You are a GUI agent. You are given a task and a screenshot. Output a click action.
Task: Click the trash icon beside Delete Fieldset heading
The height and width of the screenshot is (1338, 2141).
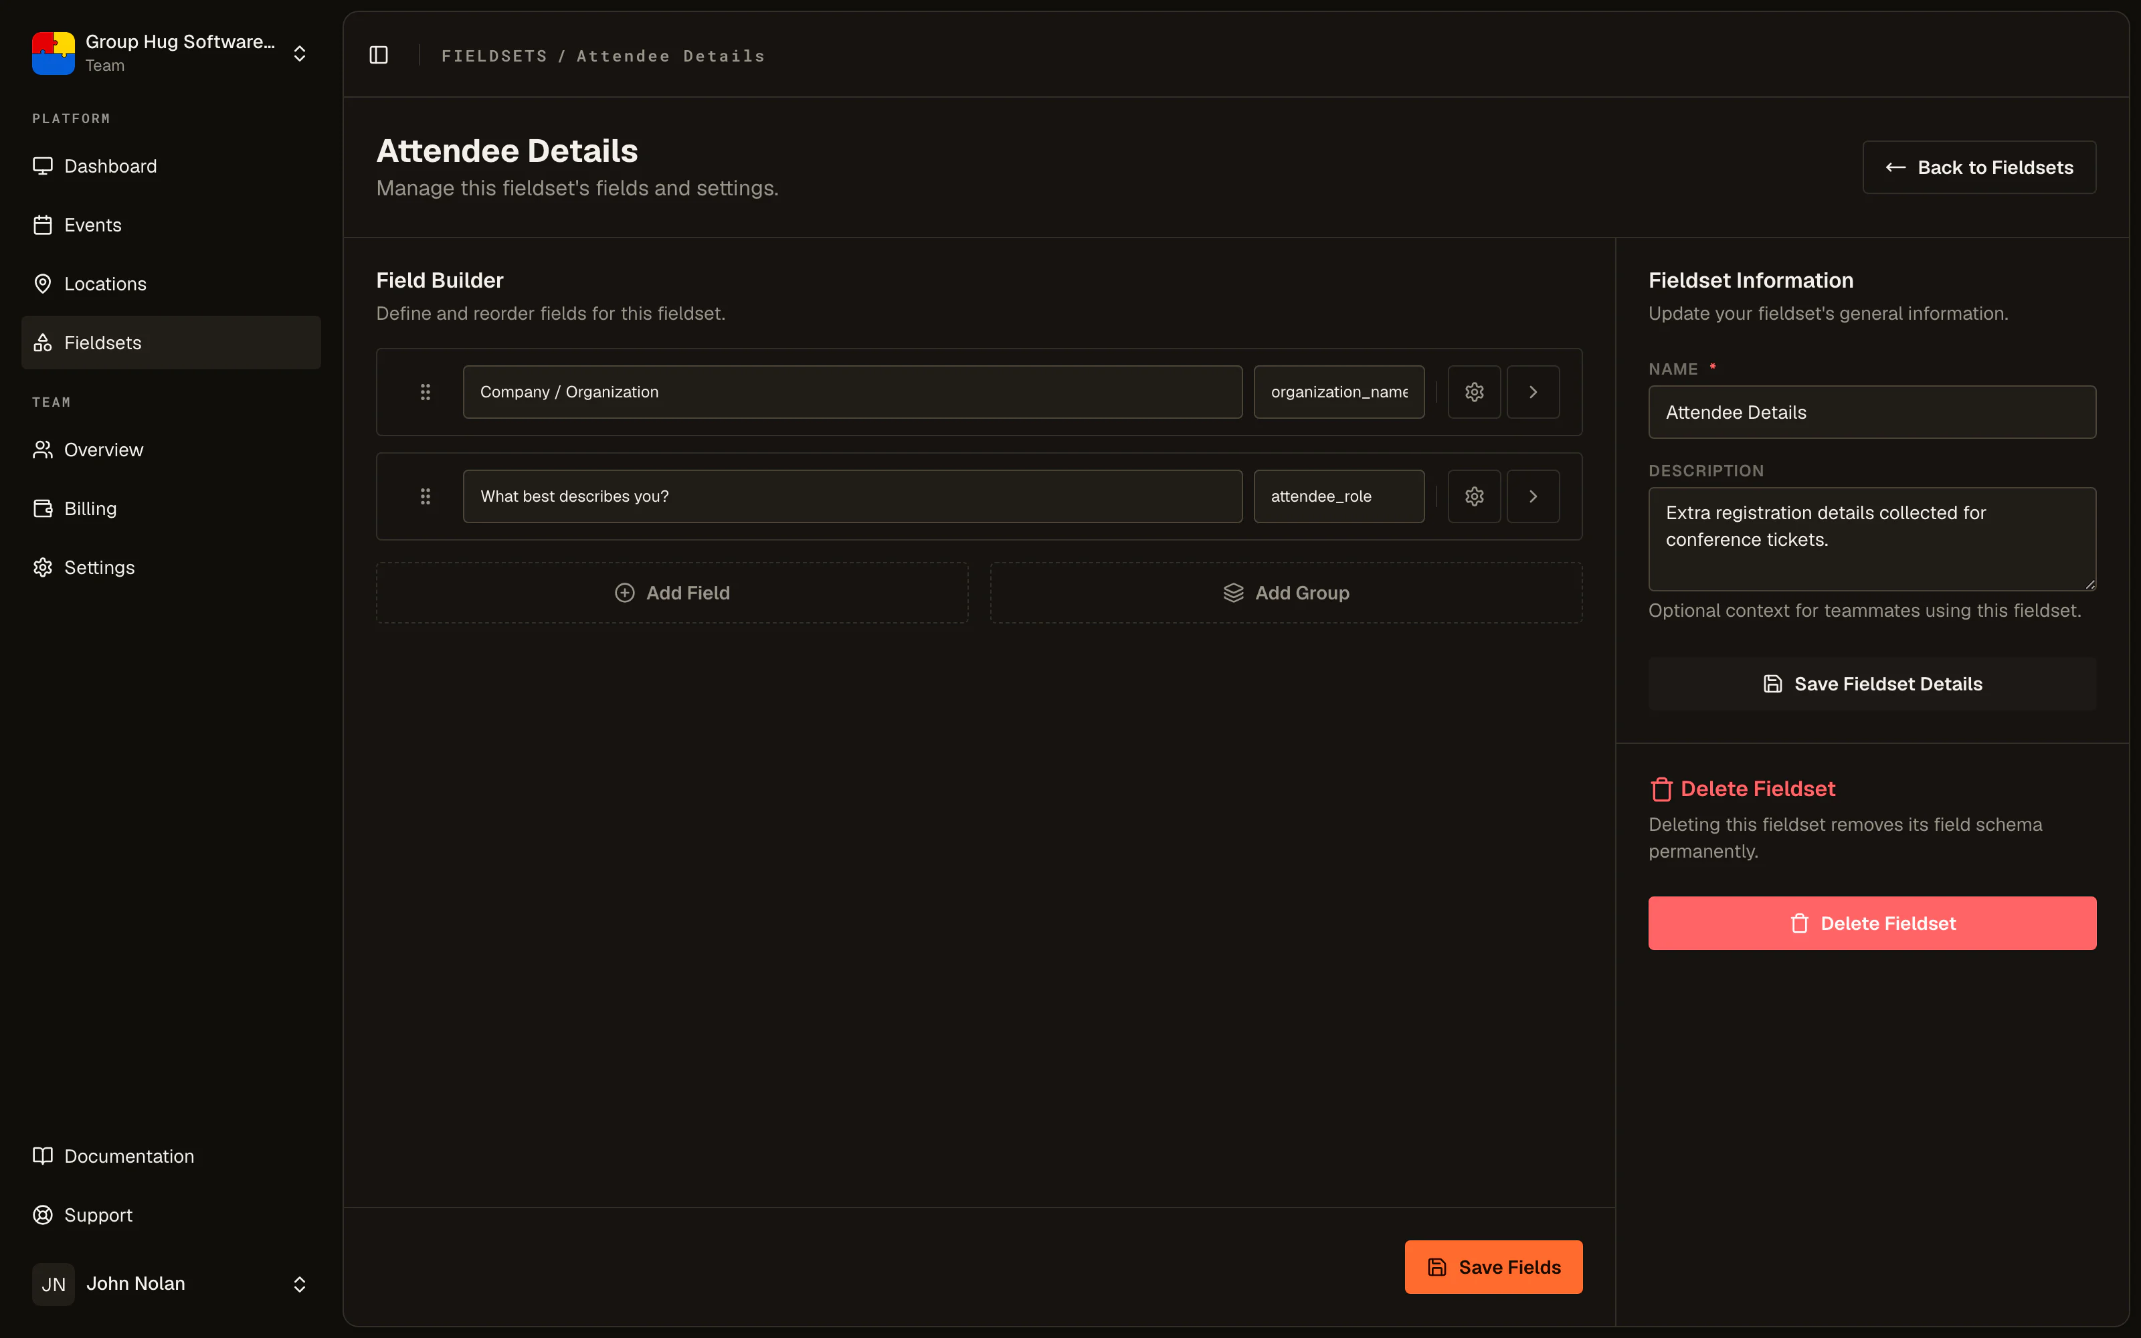[1661, 789]
